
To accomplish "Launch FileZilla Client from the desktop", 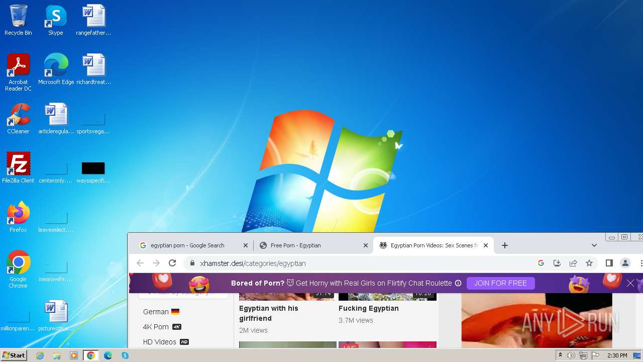I will click(x=18, y=168).
